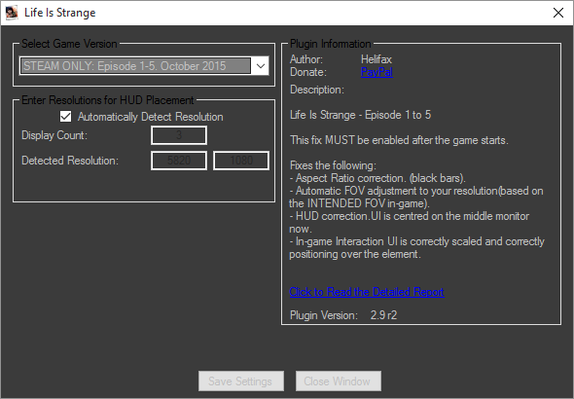Click the detected width field showing 5820
Viewport: 574px width, 399px height.
pyautogui.click(x=179, y=161)
